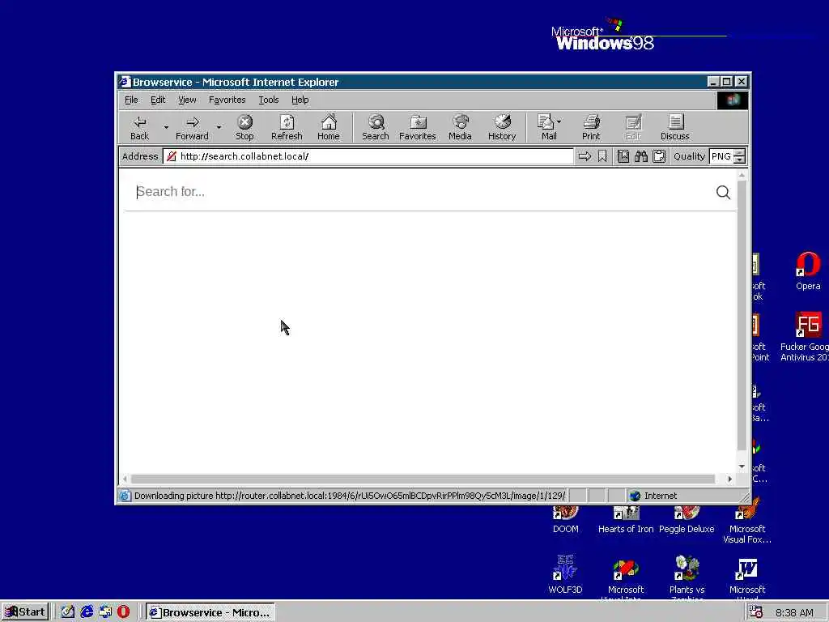
Task: Select the Peggle Deluxe desktop icon
Action: click(x=687, y=519)
